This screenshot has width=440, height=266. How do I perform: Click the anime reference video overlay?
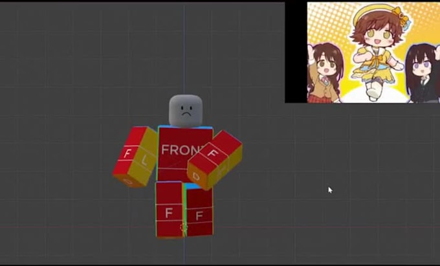373,52
